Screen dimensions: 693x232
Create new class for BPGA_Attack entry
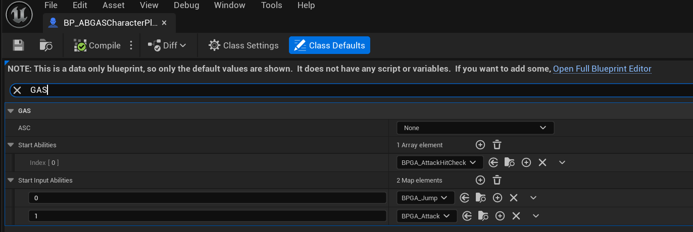pyautogui.click(x=500, y=216)
